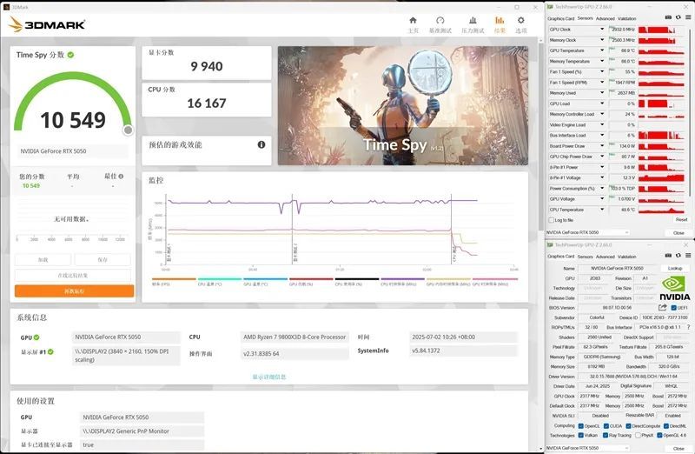Image resolution: width=695 pixels, height=454 pixels.
Task: Click the estimated game performance info icon
Action: [261, 144]
